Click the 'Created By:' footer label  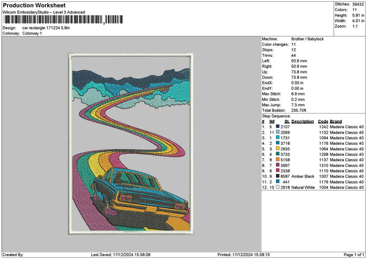[x=13, y=255]
